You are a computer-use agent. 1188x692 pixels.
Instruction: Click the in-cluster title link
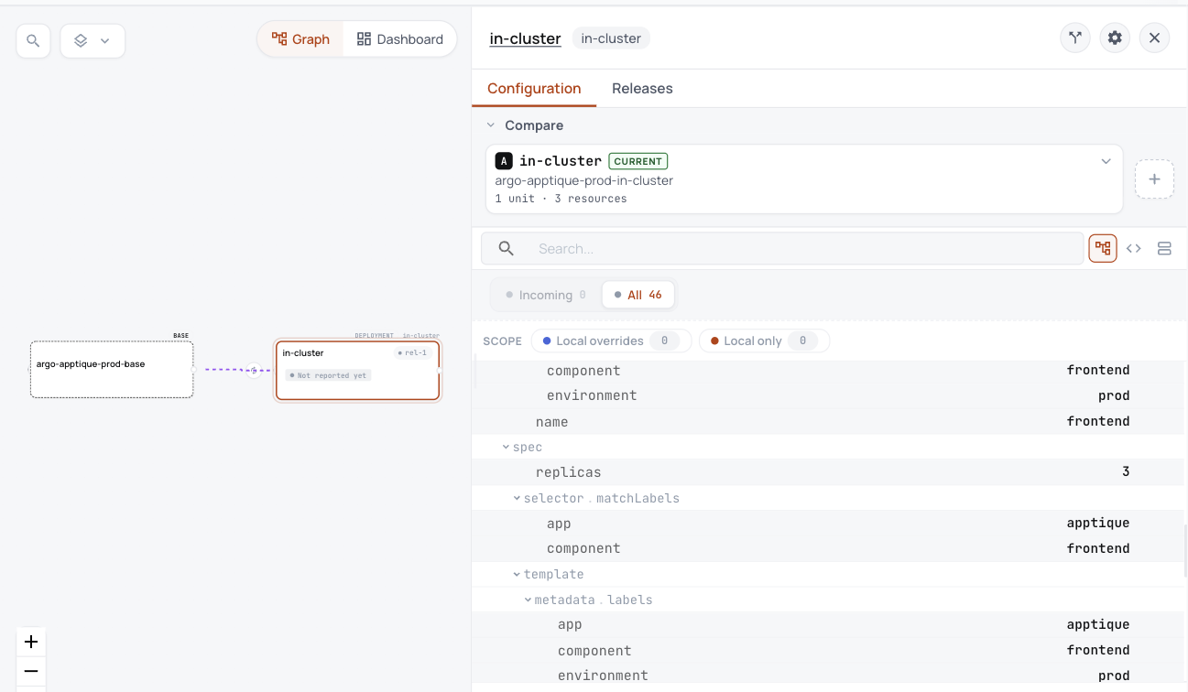pyautogui.click(x=526, y=38)
